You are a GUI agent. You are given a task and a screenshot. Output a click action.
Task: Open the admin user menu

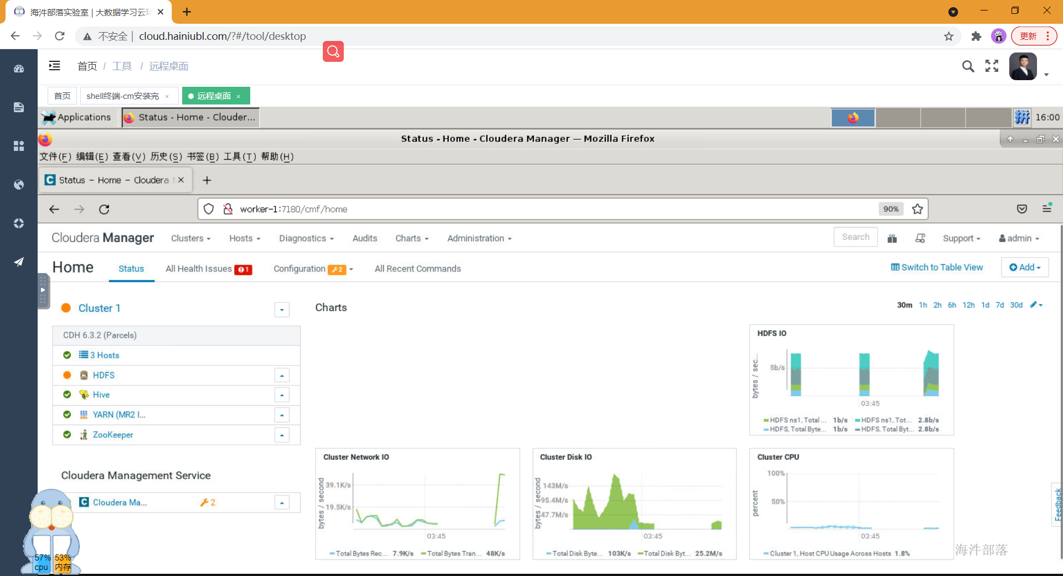(1019, 238)
